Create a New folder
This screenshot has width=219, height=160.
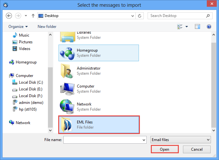[x=47, y=27]
